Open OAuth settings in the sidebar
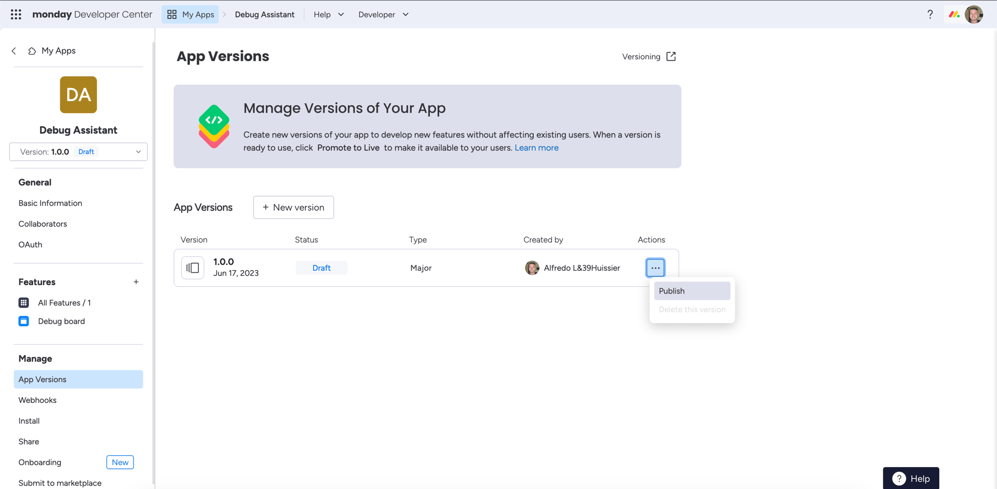This screenshot has width=997, height=489. pos(30,245)
